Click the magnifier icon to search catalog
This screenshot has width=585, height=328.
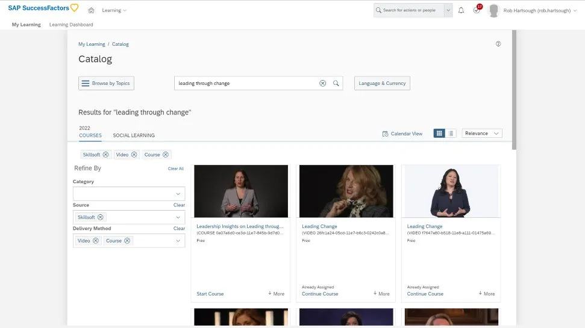click(336, 83)
